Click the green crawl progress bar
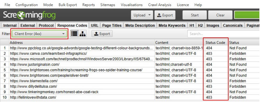 pos(247,15)
